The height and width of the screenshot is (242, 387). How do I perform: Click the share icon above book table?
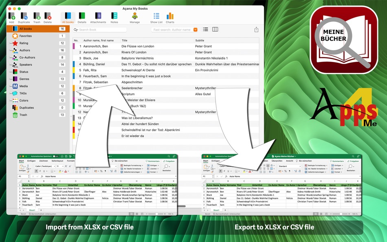click(x=256, y=30)
